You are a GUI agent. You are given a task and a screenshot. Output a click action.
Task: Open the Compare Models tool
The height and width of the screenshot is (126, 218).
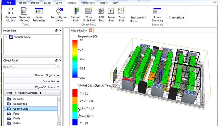coord(11,15)
